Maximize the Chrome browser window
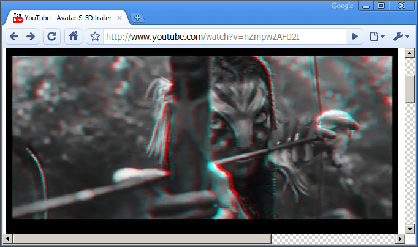Screen dimensions: 418x247 (381, 6)
